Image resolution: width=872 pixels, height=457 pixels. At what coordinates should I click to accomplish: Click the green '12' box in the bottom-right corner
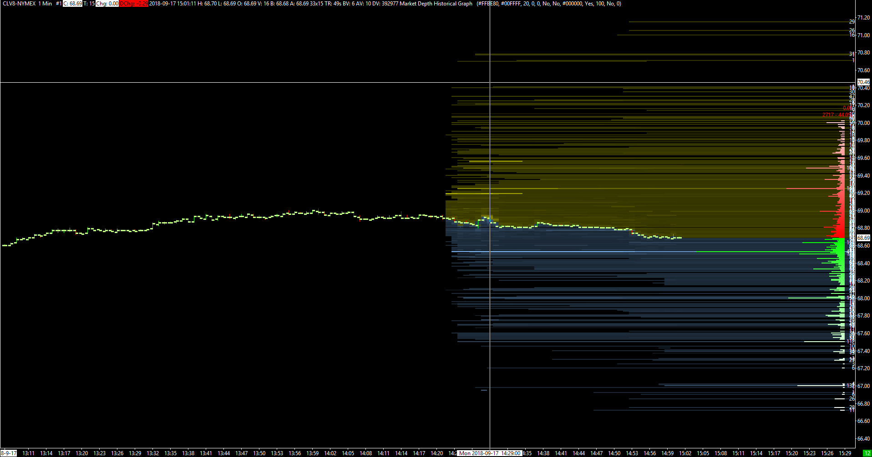(x=867, y=453)
